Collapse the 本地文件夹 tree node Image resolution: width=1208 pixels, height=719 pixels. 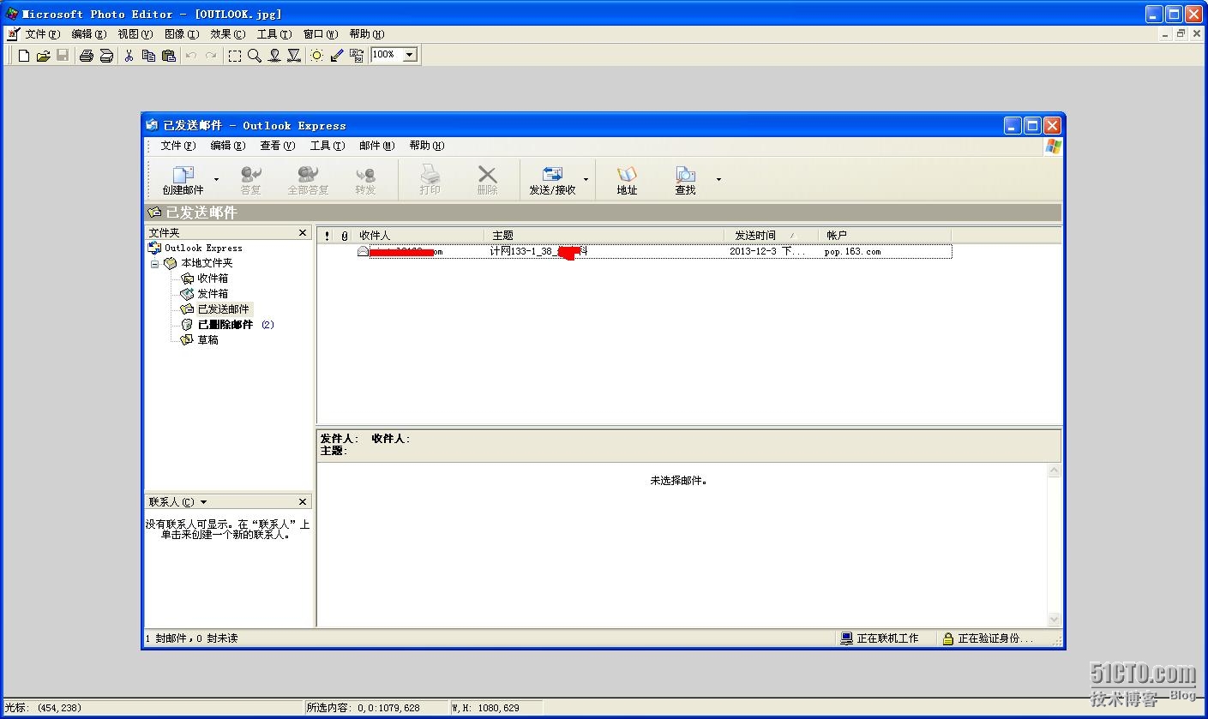tap(155, 264)
